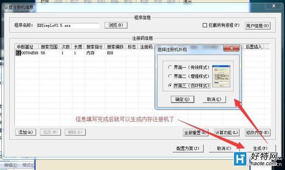The image size is (285, 170).
Task: Focus the 程序名称 input field
Action: (68, 26)
